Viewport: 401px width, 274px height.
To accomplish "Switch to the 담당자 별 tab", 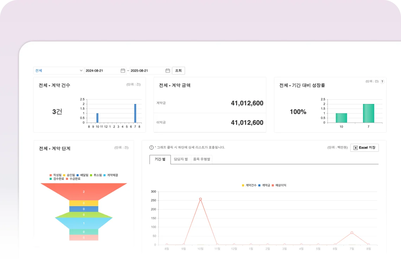I will click(x=181, y=159).
